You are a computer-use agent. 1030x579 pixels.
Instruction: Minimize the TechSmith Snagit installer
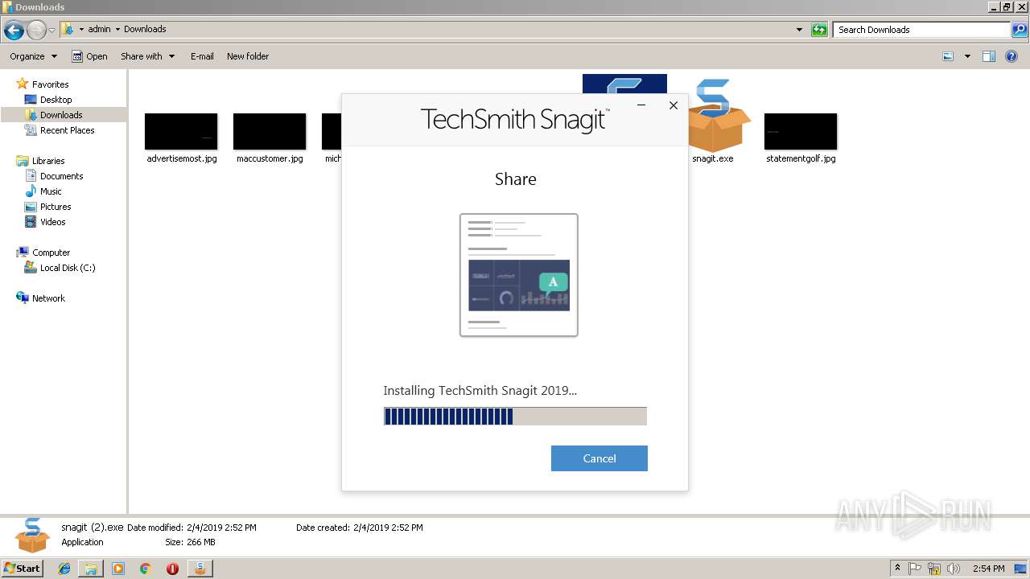coord(641,105)
